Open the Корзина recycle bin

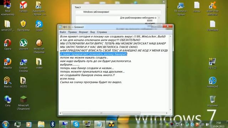[212, 101]
